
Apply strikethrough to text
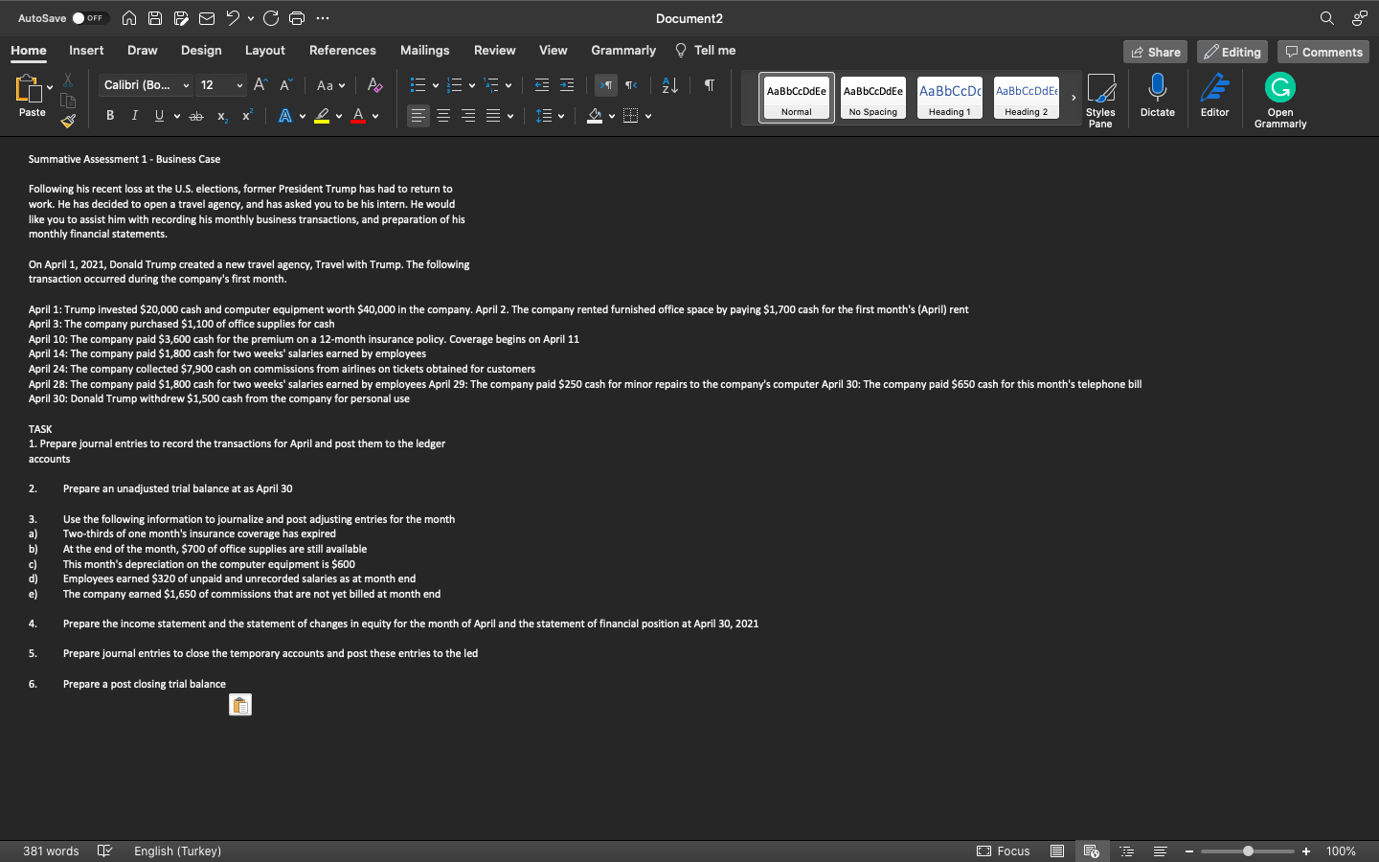(195, 115)
